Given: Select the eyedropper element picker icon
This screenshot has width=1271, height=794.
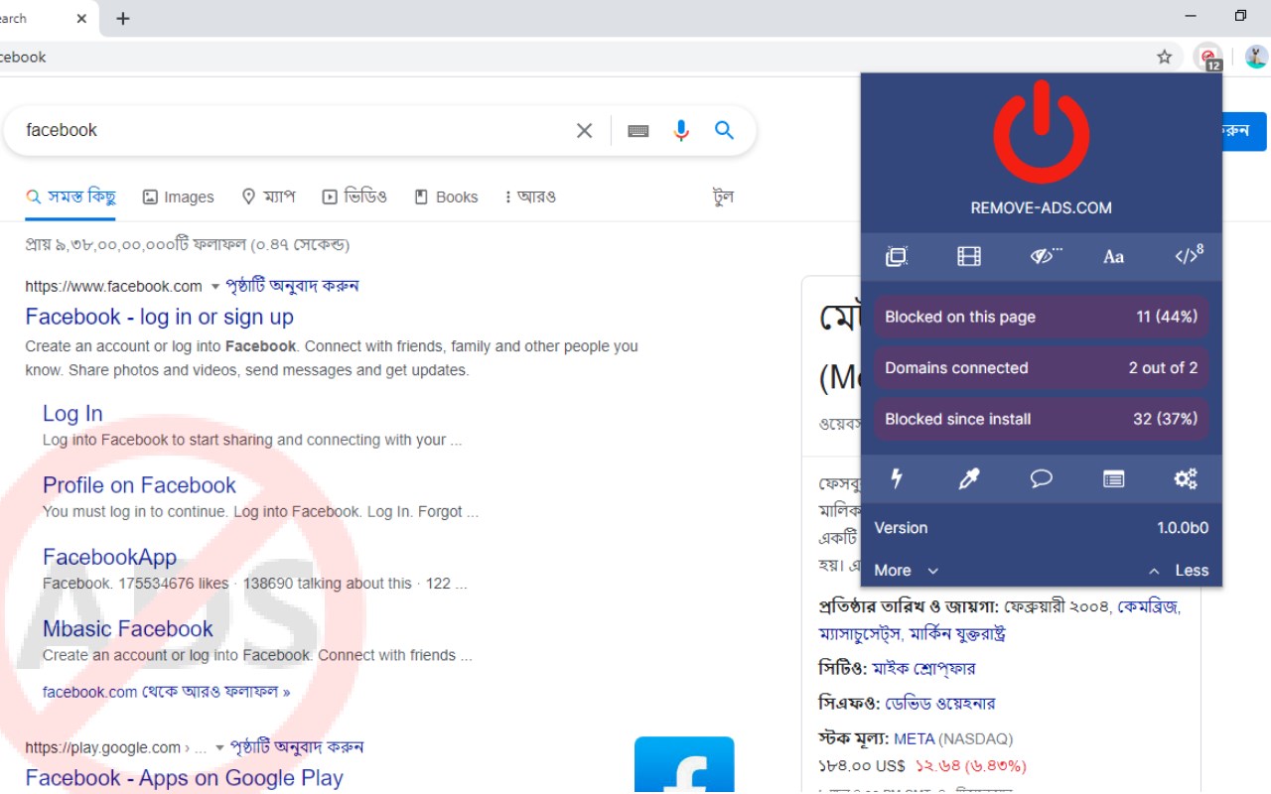Looking at the screenshot, I should 969,478.
